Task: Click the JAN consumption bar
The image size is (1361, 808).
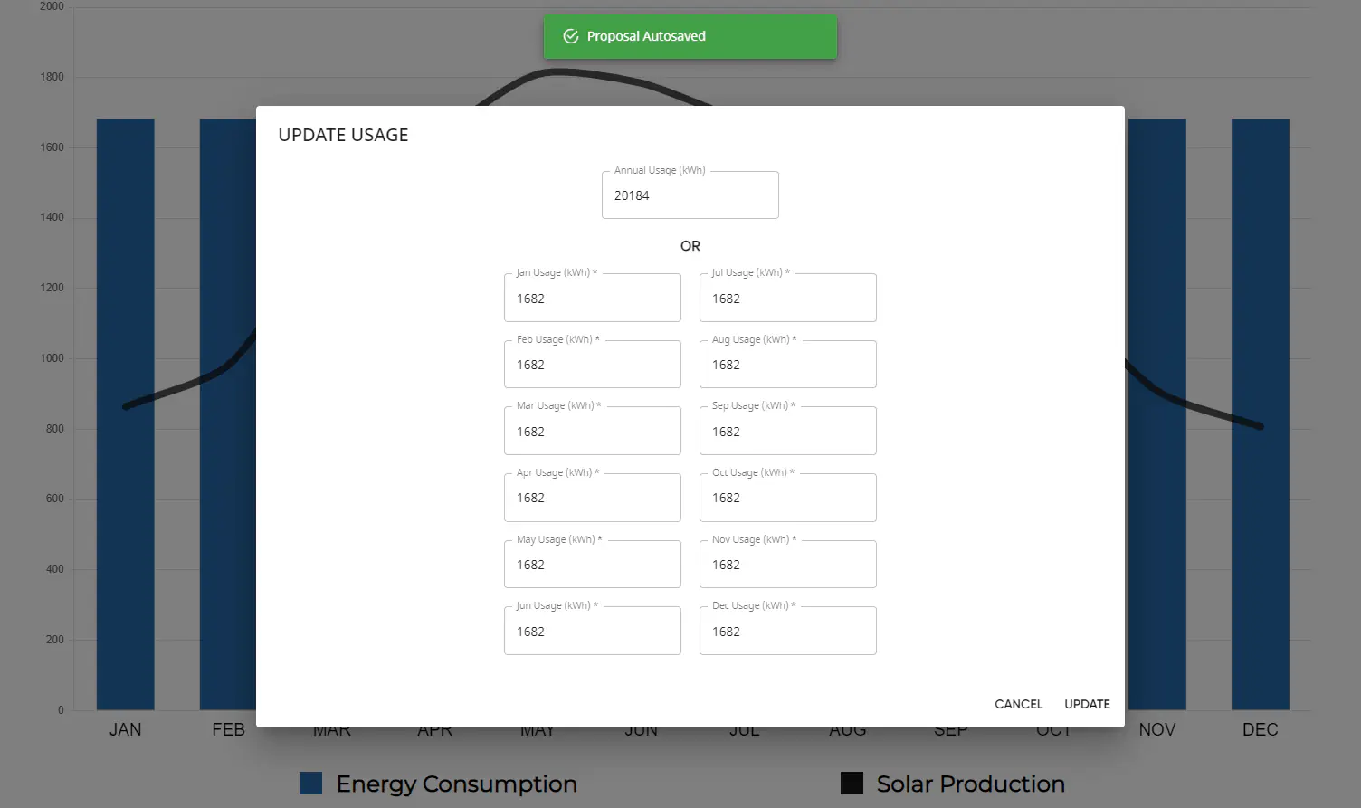Action: point(125,414)
